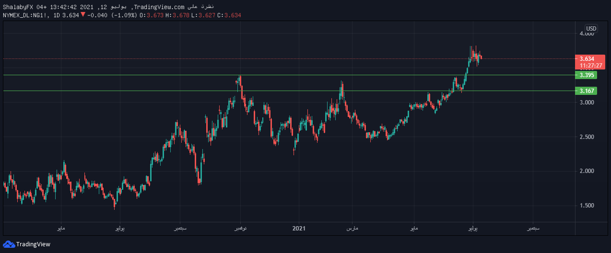Click the 3.000 price axis label
The width and height of the screenshot is (611, 253).
(x=587, y=103)
